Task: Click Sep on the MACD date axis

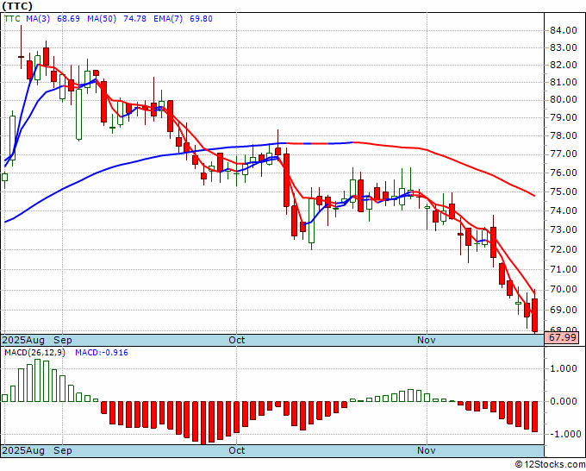Action: pos(62,450)
